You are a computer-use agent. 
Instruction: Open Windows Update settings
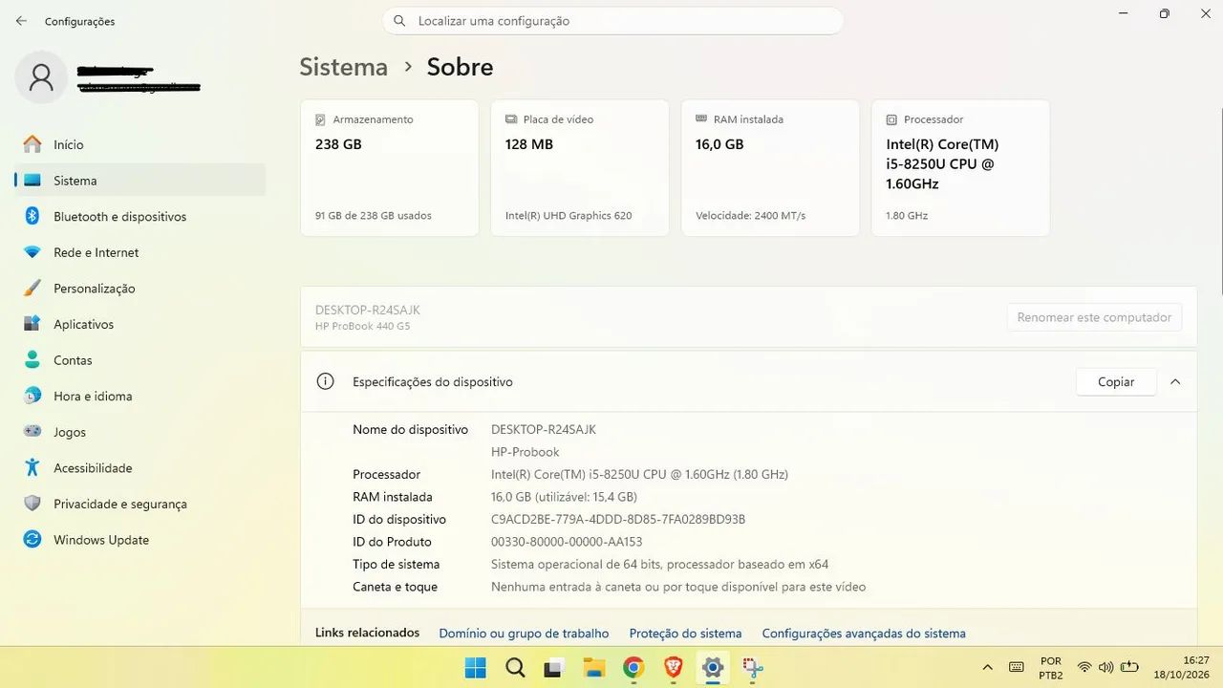click(x=139, y=539)
